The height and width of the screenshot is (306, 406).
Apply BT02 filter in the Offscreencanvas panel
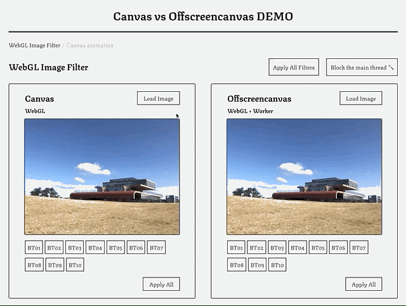pos(257,248)
